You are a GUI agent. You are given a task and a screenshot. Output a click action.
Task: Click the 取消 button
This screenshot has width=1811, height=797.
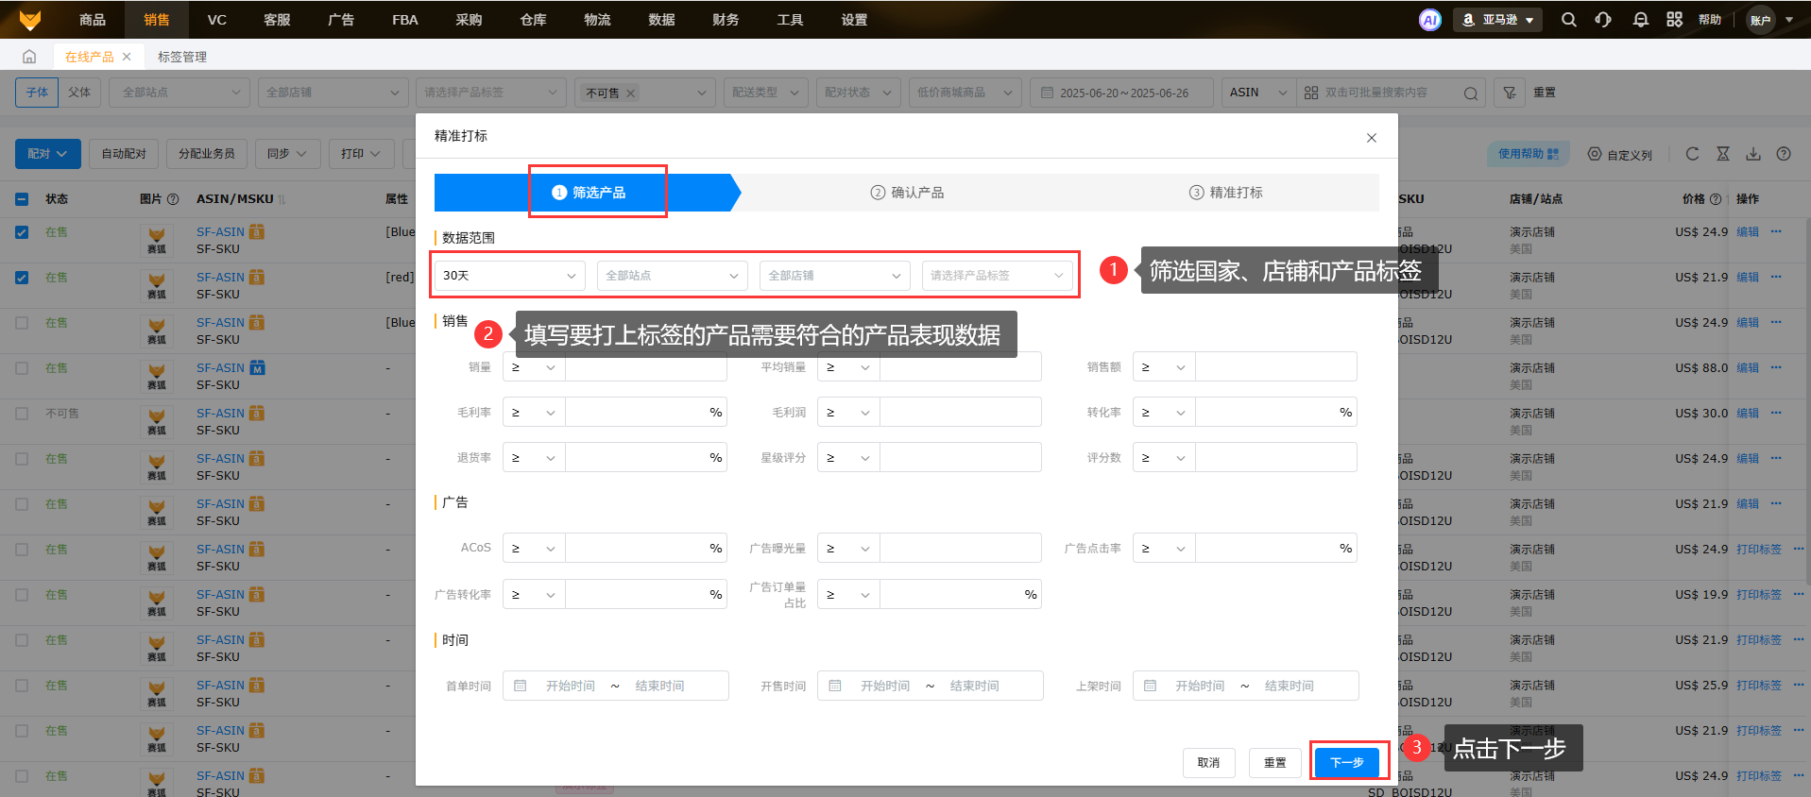coord(1209,762)
